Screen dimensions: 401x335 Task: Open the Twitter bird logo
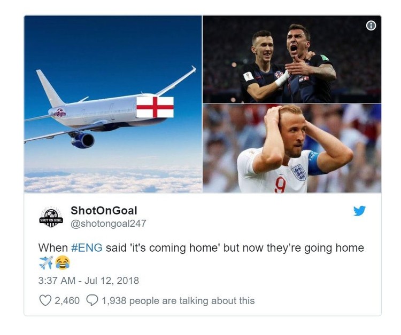tap(359, 211)
